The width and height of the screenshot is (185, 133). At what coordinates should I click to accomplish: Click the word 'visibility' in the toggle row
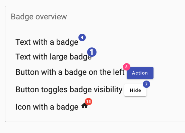coord(108,90)
